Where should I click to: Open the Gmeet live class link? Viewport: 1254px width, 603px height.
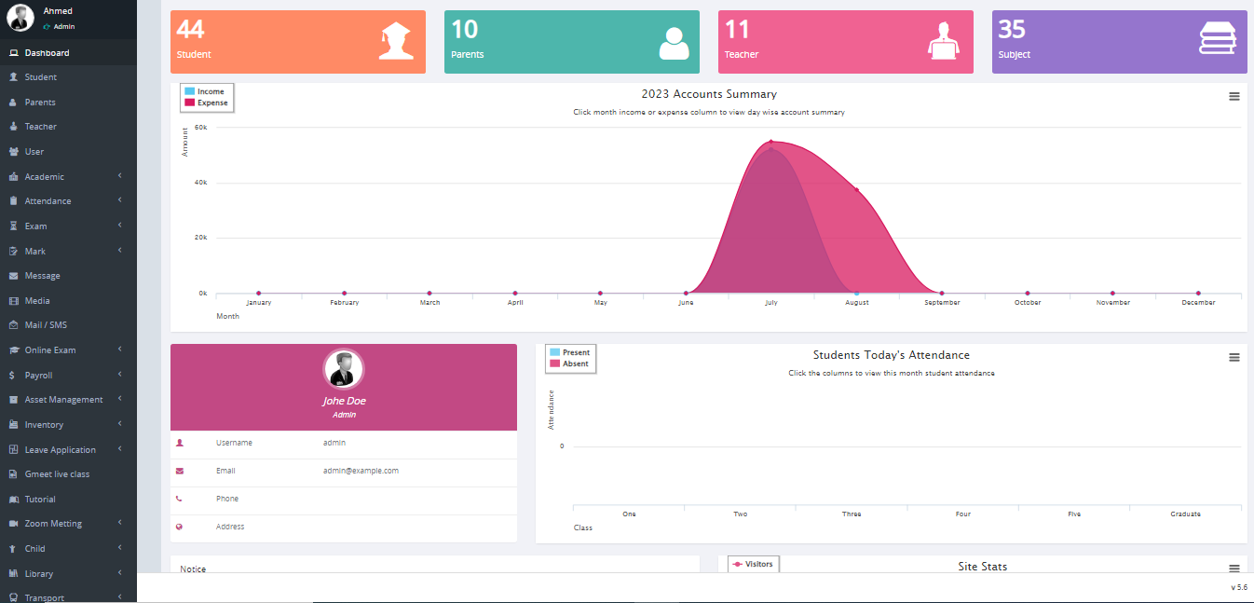57,474
